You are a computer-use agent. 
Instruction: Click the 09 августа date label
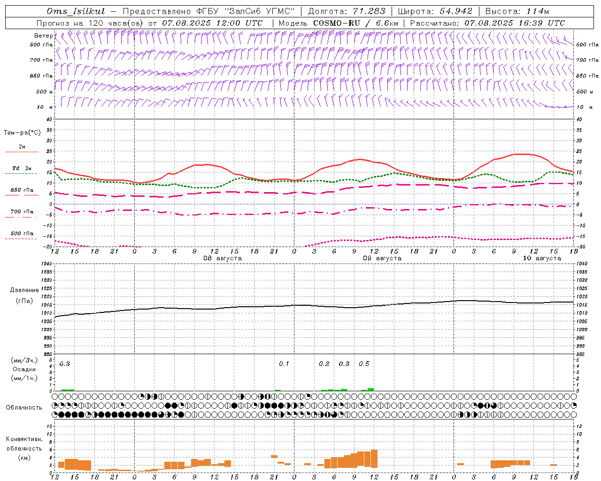[x=382, y=258]
